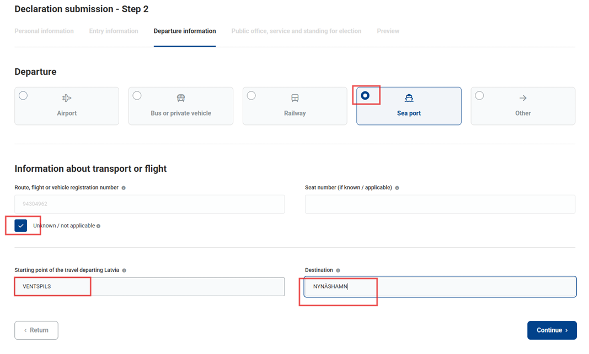Go to the Preview tab
The image size is (589, 354).
click(x=388, y=31)
